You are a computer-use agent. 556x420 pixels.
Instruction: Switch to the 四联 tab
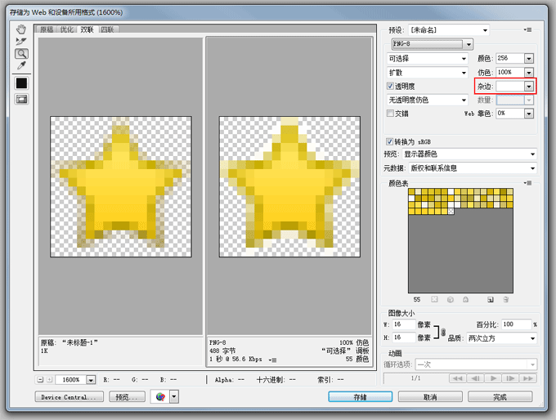107,29
